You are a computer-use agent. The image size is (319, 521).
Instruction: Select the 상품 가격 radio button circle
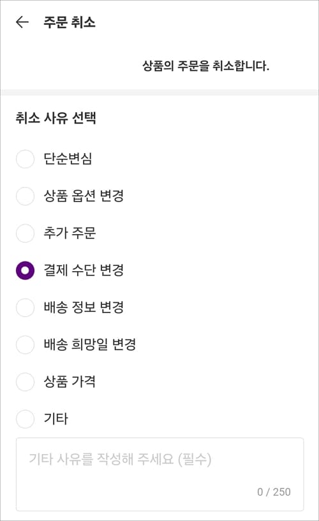point(26,382)
